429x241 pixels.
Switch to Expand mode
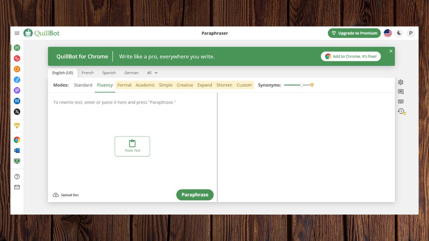[x=205, y=85]
